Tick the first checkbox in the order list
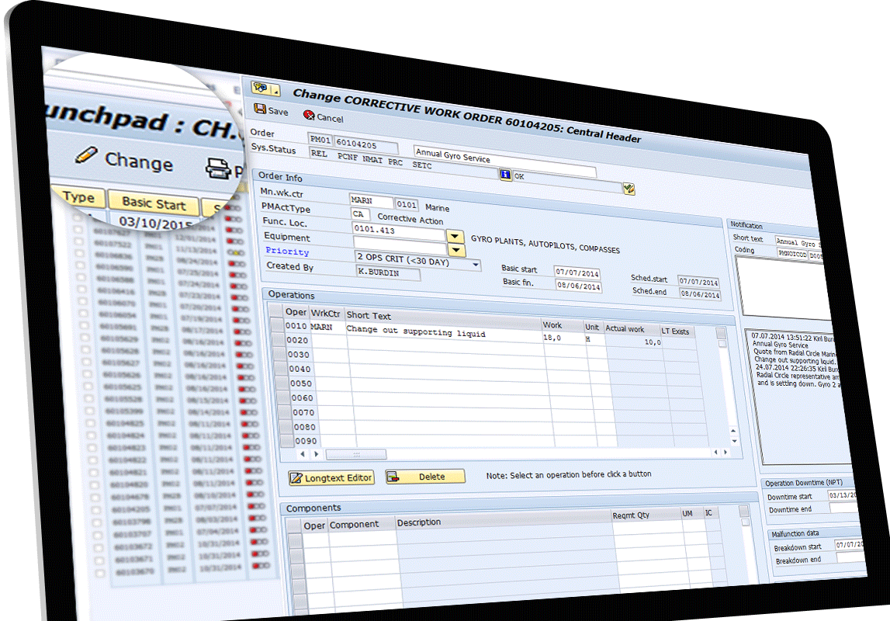This screenshot has width=890, height=621. click(76, 220)
